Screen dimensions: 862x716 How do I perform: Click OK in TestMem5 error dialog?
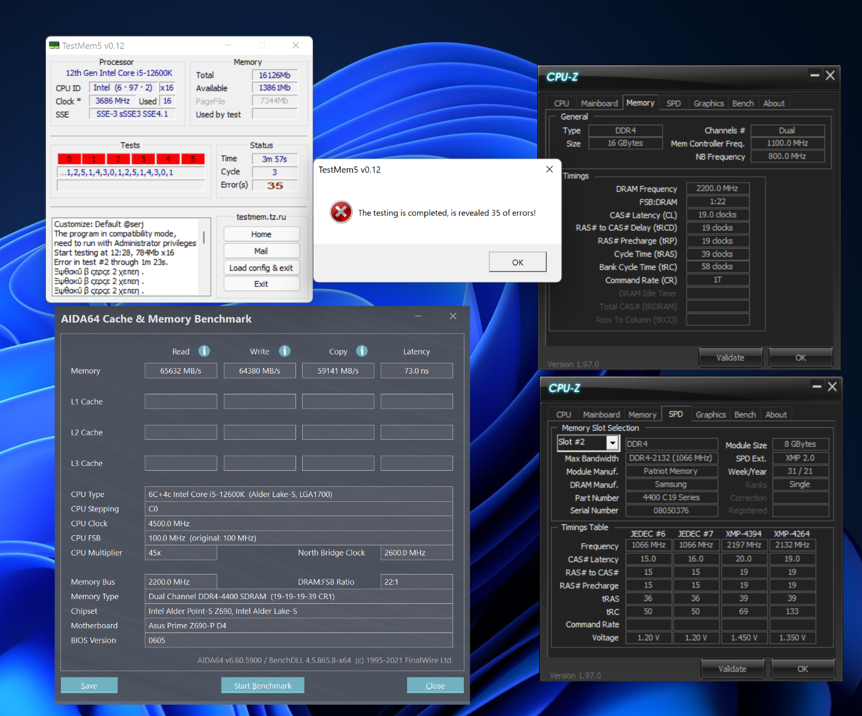pos(518,262)
